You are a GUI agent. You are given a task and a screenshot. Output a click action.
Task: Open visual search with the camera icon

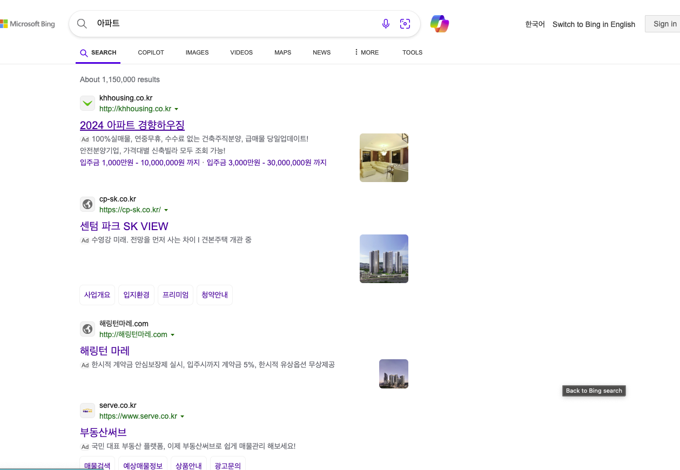pos(405,23)
